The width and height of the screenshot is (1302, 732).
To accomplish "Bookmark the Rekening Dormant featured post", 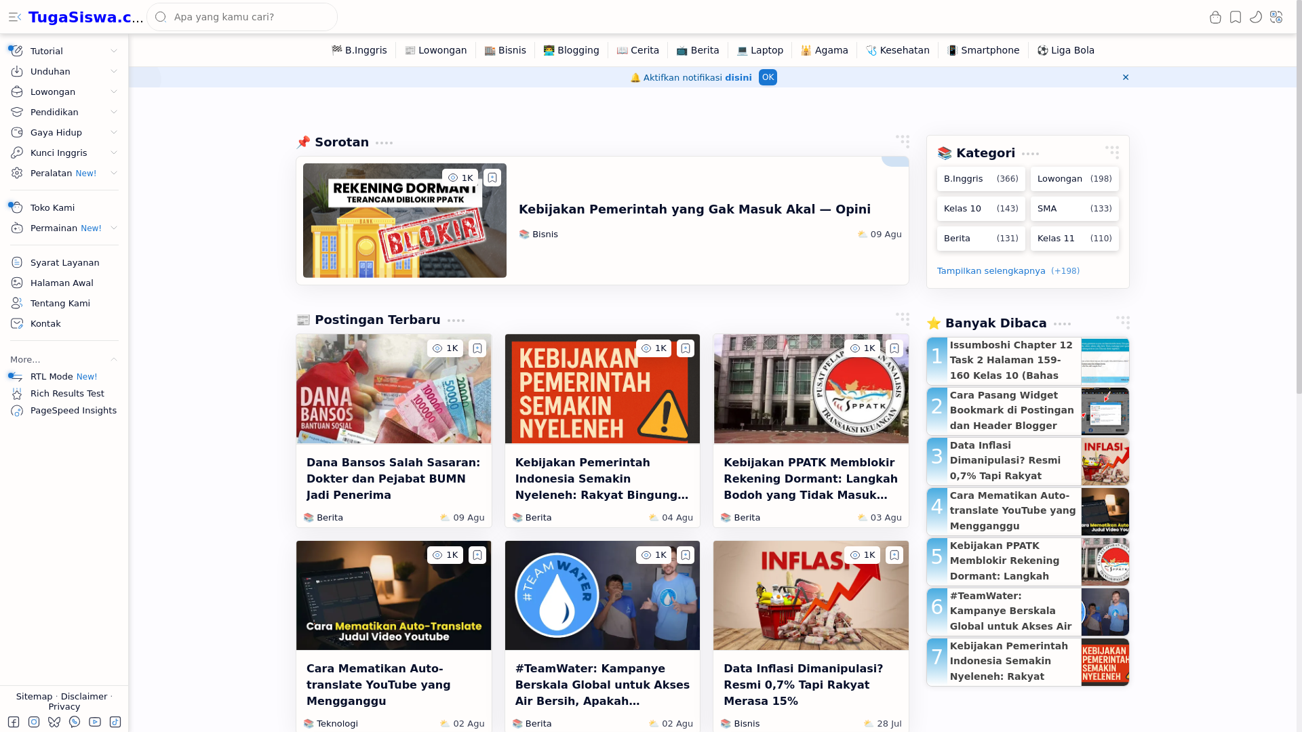I will pyautogui.click(x=492, y=178).
